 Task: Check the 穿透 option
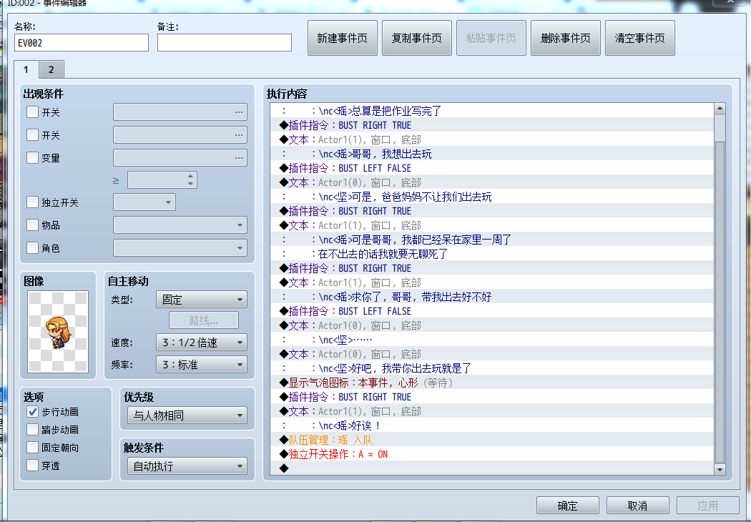(33, 466)
